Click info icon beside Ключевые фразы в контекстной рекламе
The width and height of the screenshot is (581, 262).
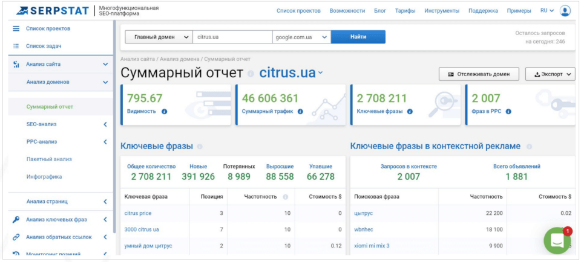coord(529,147)
